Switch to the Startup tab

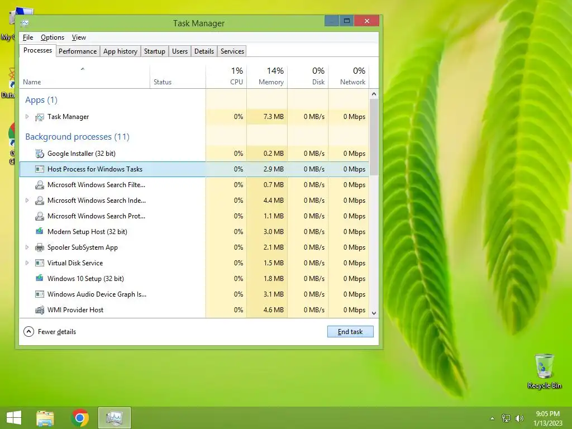155,51
